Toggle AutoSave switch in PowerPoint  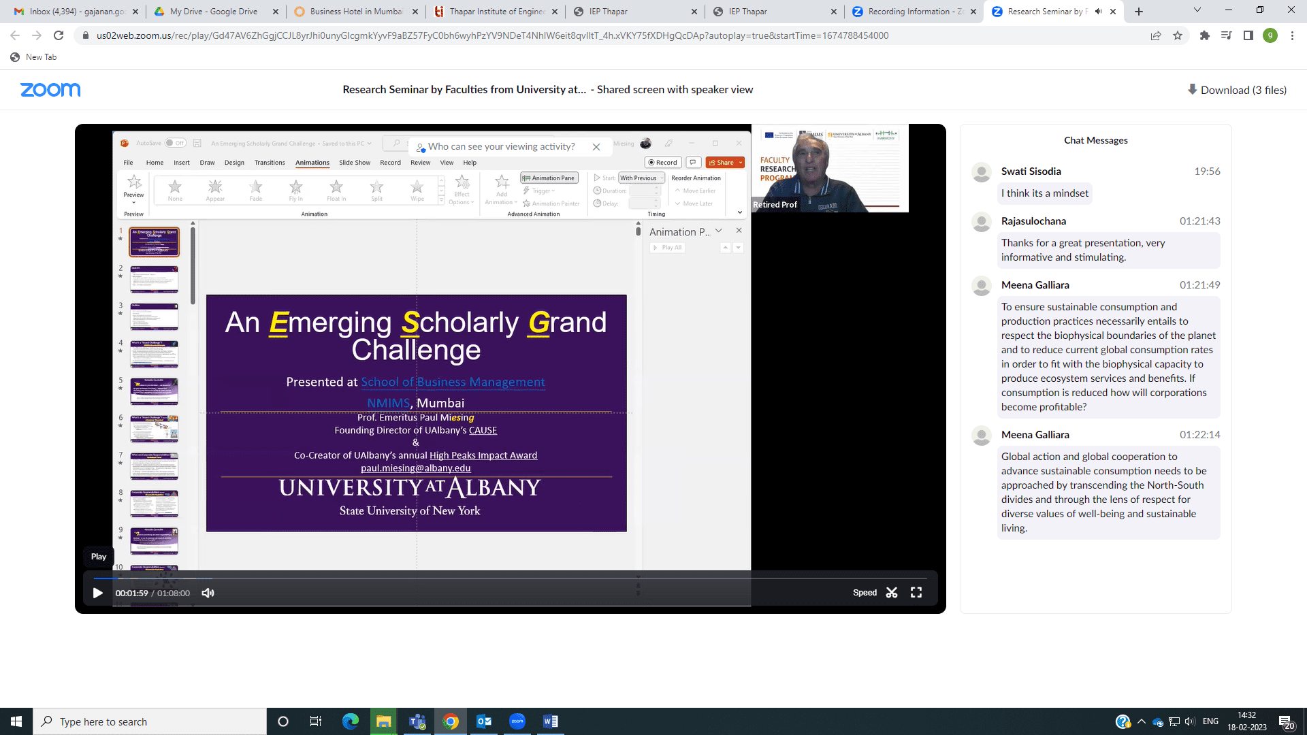176,143
